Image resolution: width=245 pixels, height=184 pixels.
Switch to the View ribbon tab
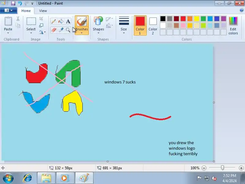43,11
